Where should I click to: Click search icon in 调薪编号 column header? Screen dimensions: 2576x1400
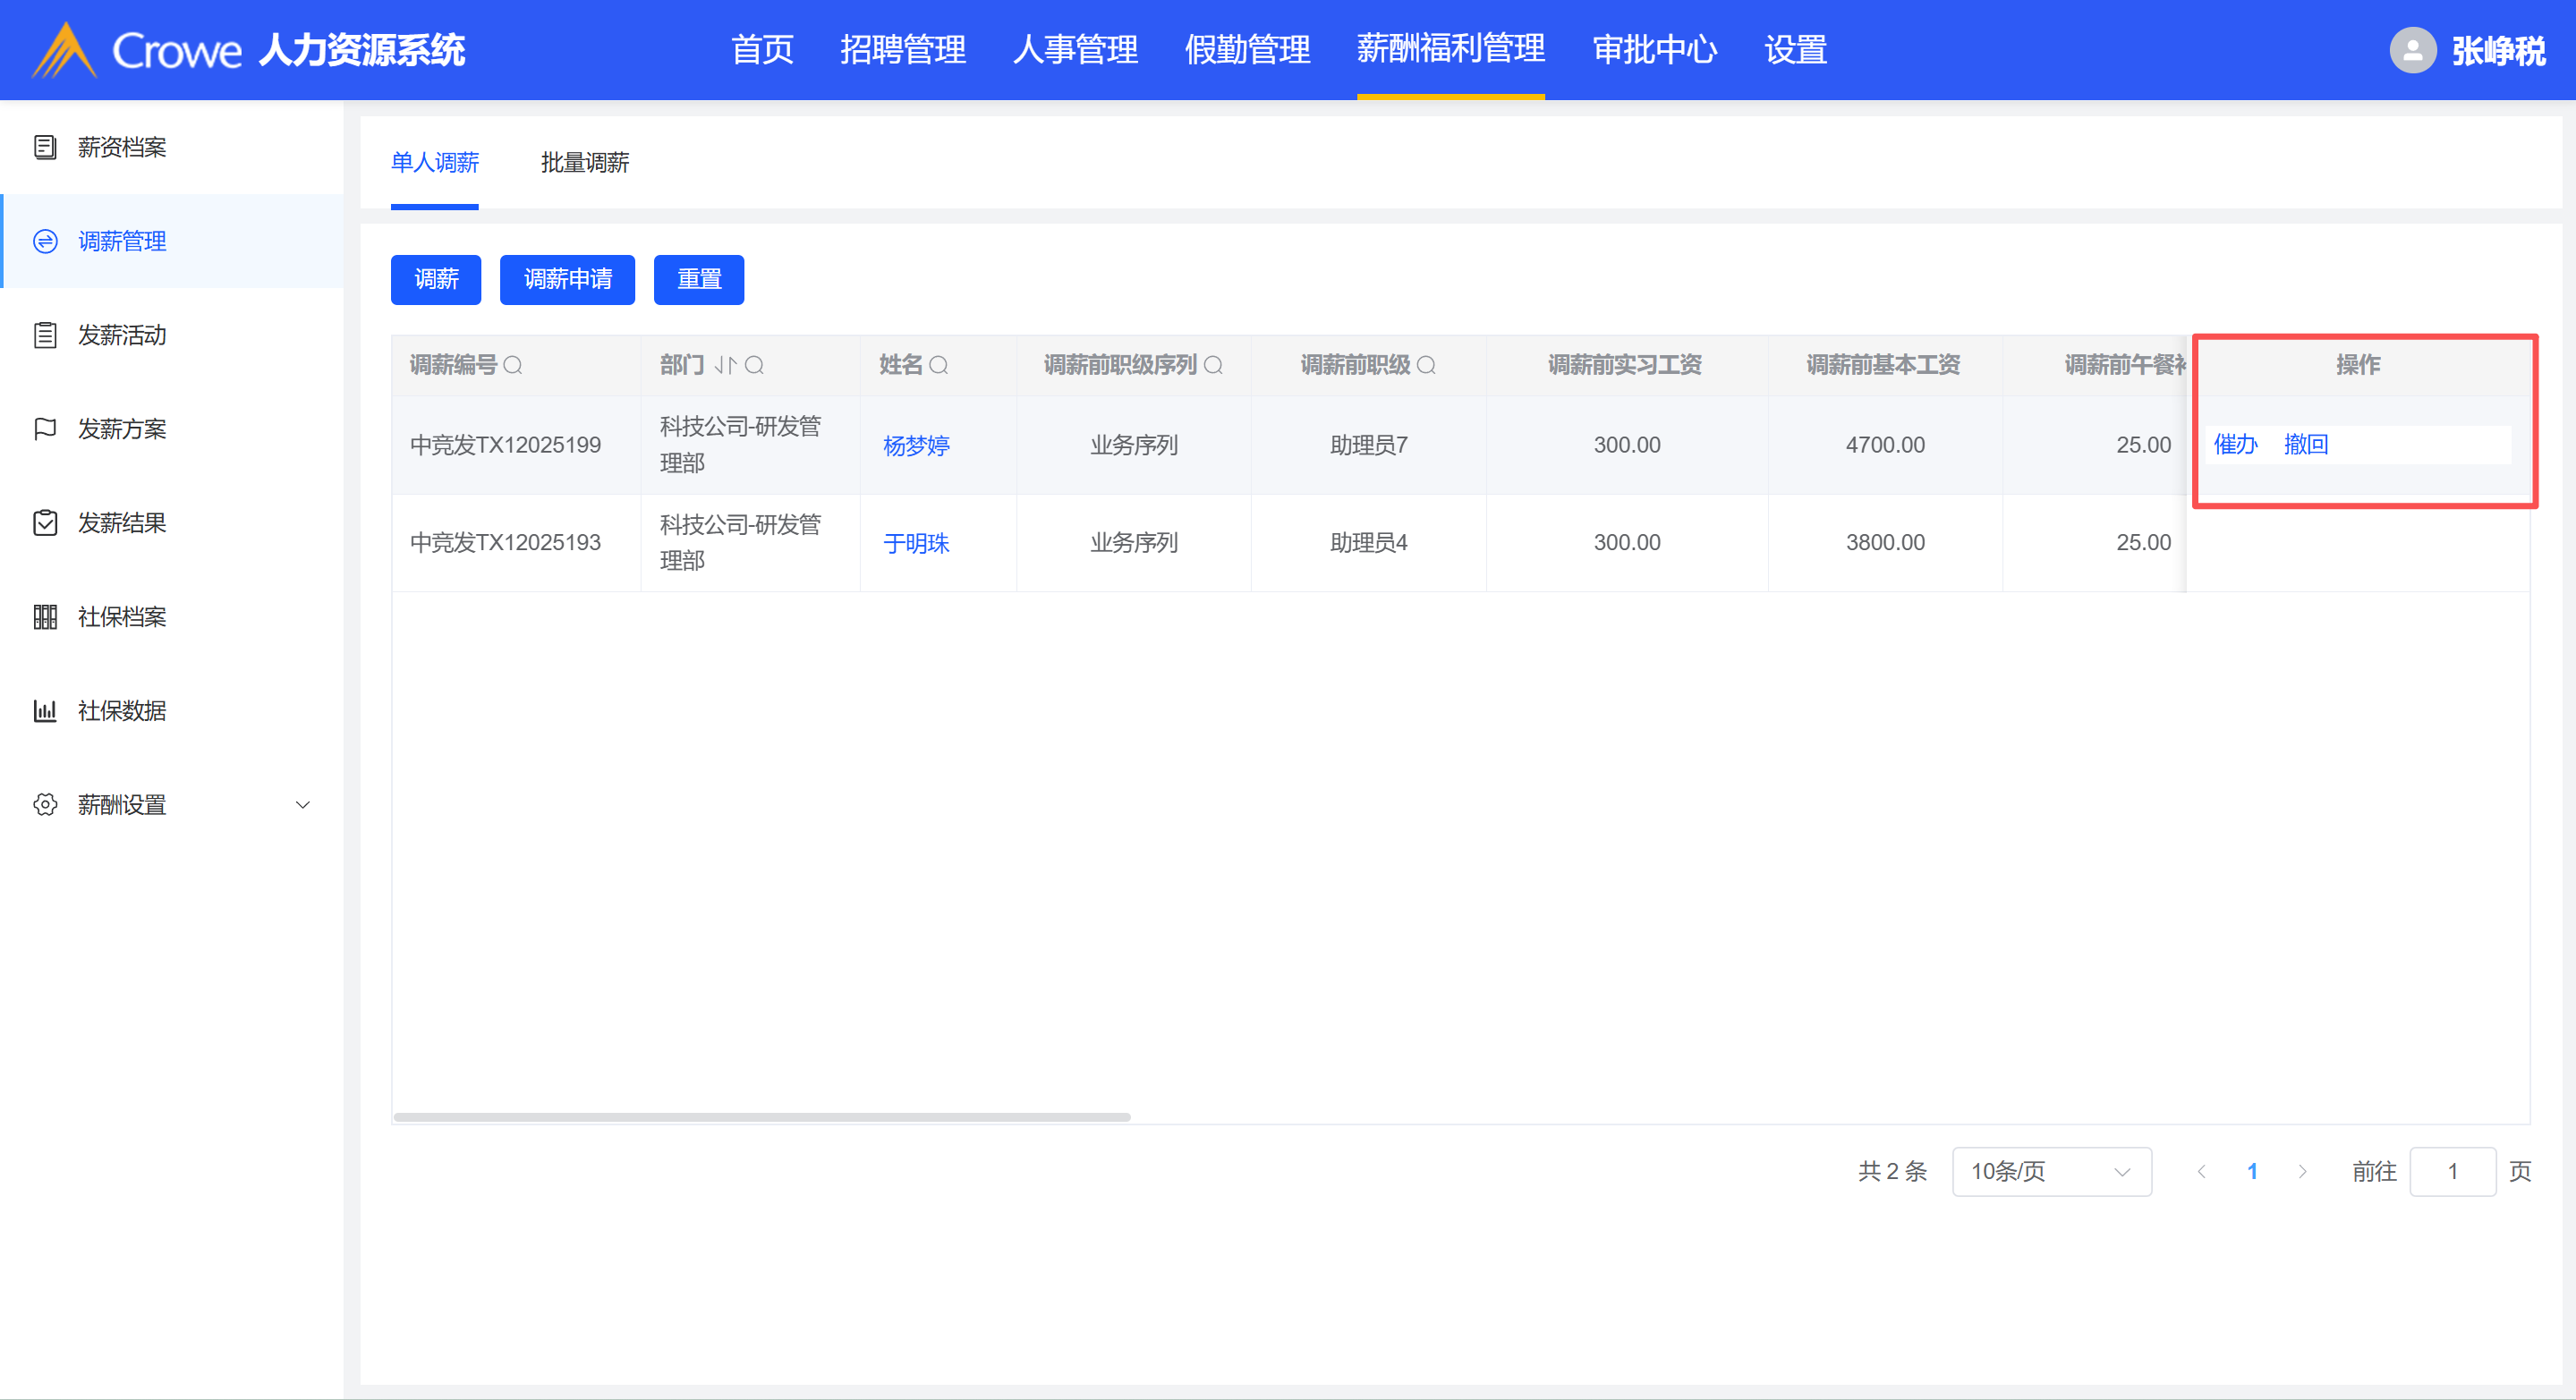513,365
